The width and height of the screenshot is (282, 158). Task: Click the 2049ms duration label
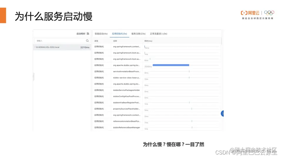[x=148, y=67]
